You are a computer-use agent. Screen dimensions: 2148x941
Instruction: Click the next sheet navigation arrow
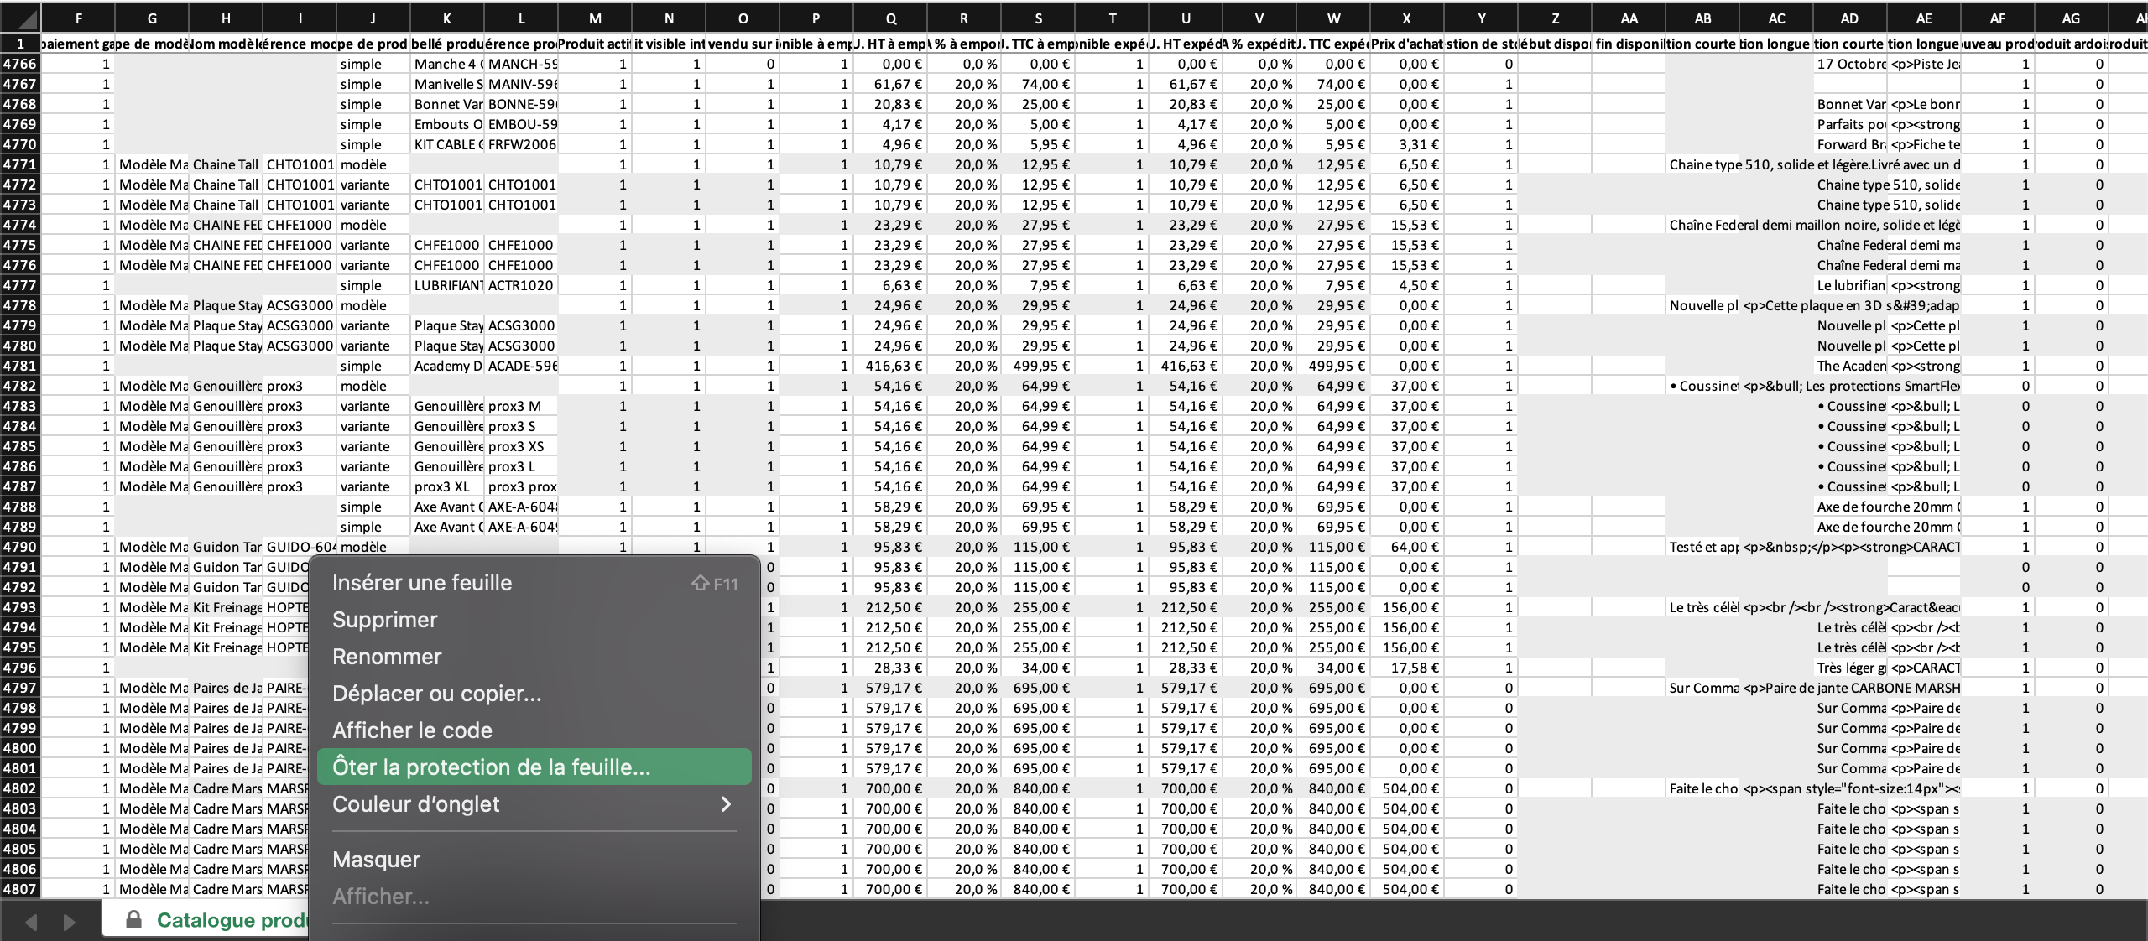coord(70,922)
